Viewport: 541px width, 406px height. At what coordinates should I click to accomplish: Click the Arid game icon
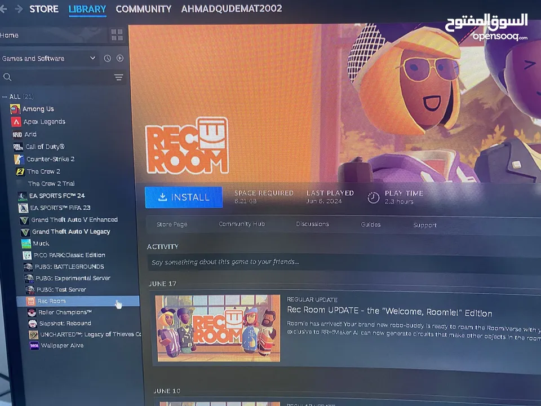point(17,135)
